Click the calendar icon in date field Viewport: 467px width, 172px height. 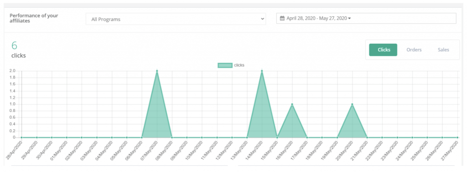282,18
